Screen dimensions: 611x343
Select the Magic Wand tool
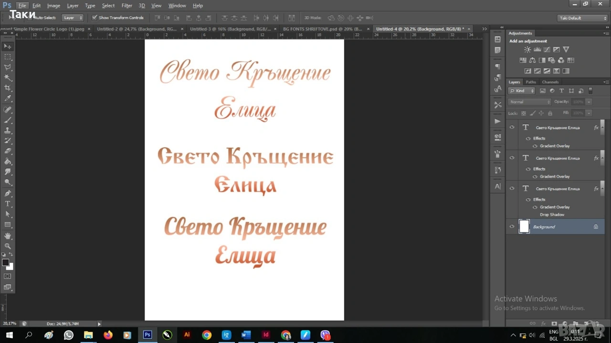coord(8,78)
